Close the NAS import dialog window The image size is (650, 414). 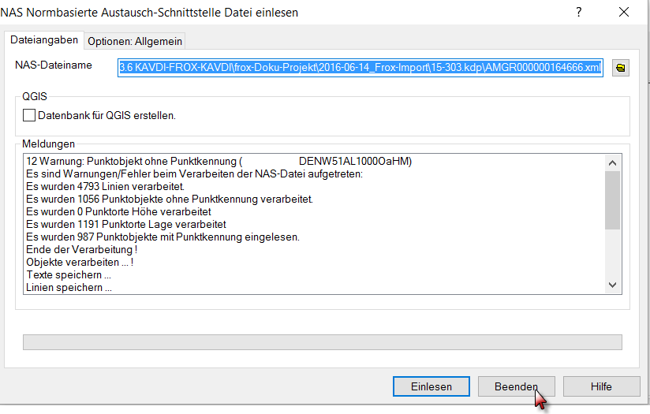tap(624, 12)
